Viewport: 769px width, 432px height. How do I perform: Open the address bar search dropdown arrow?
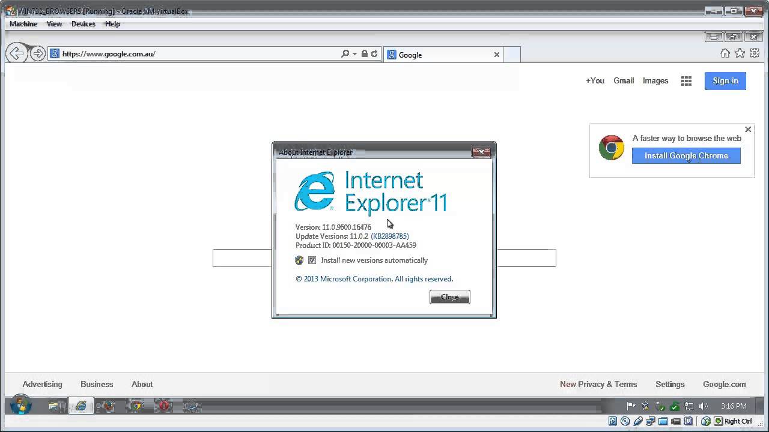[354, 53]
